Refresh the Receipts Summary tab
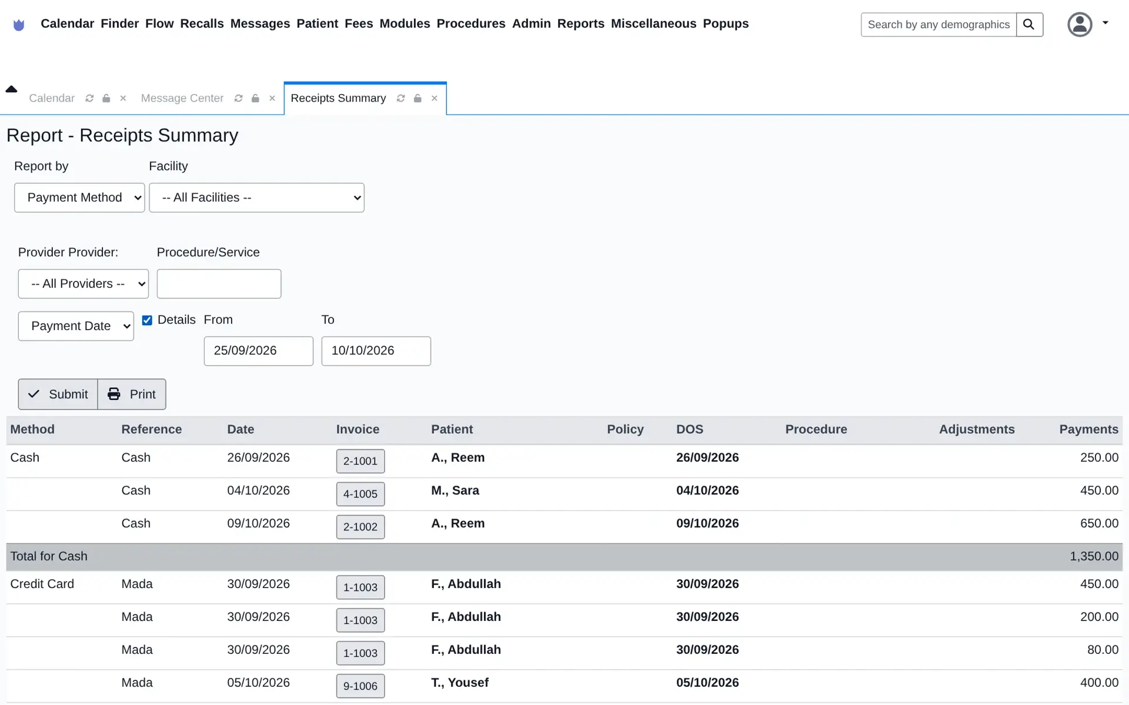The height and width of the screenshot is (705, 1129). 401,98
